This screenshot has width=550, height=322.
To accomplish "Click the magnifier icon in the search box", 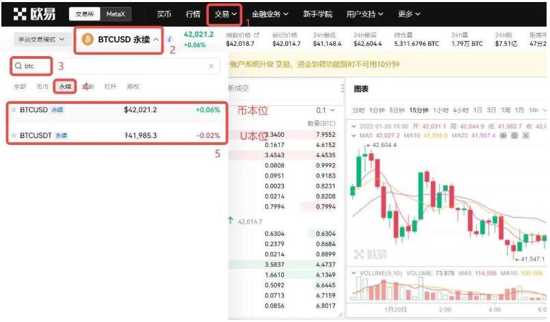I will pos(18,66).
